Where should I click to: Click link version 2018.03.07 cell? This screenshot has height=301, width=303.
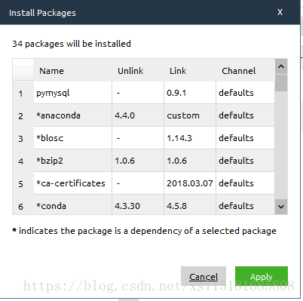point(190,183)
